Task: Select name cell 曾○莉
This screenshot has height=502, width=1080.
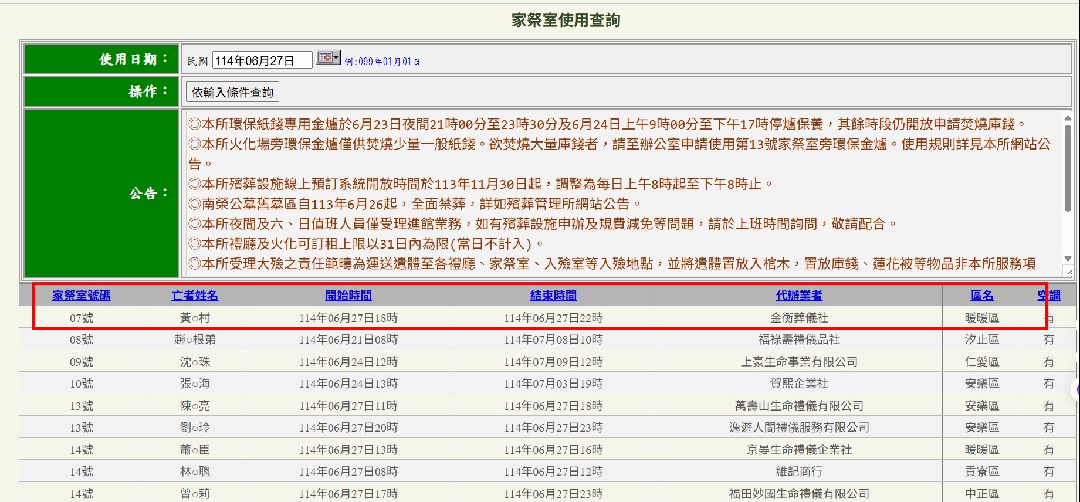Action: point(195,493)
